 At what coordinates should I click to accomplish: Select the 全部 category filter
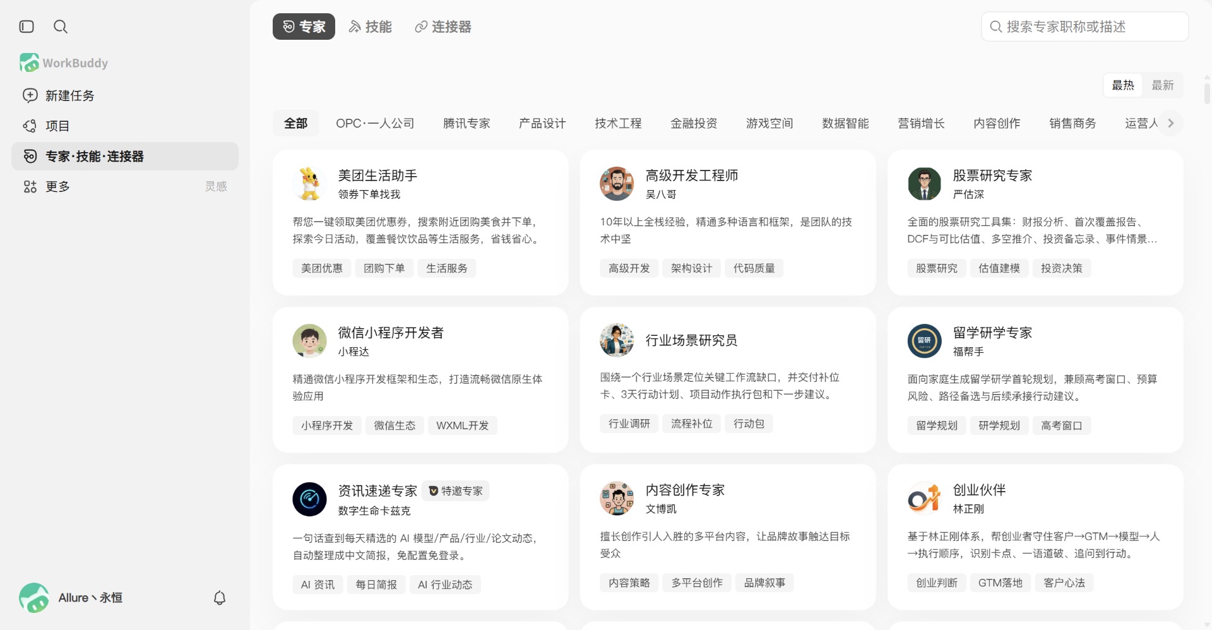pyautogui.click(x=295, y=123)
